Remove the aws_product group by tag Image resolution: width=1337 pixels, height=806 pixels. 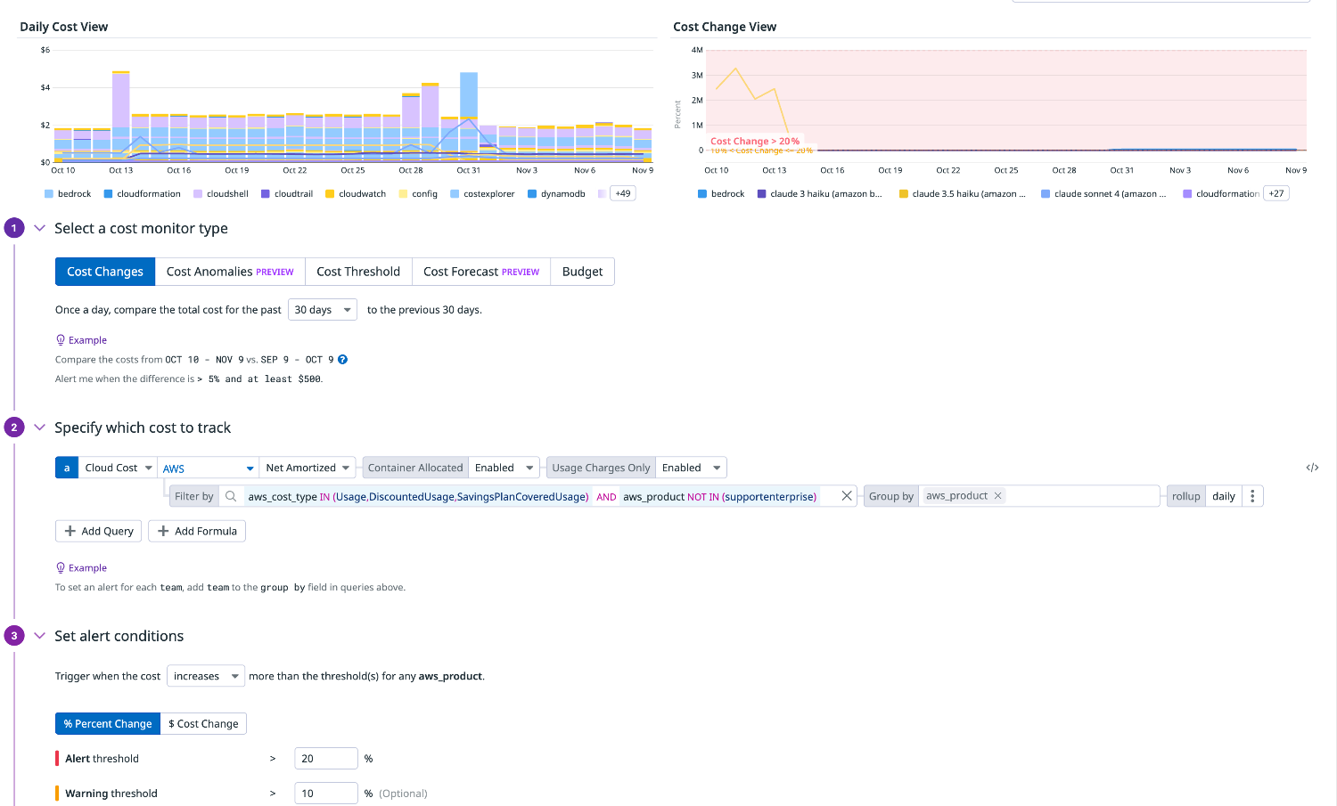(x=998, y=496)
